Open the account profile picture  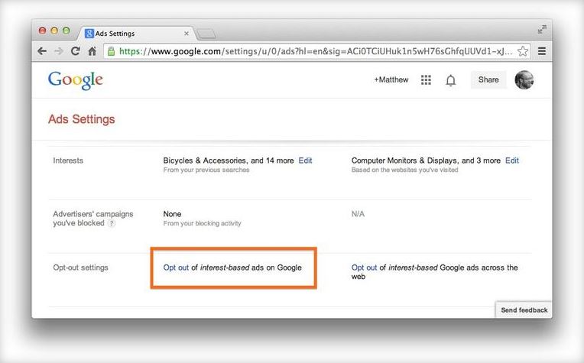tap(524, 79)
